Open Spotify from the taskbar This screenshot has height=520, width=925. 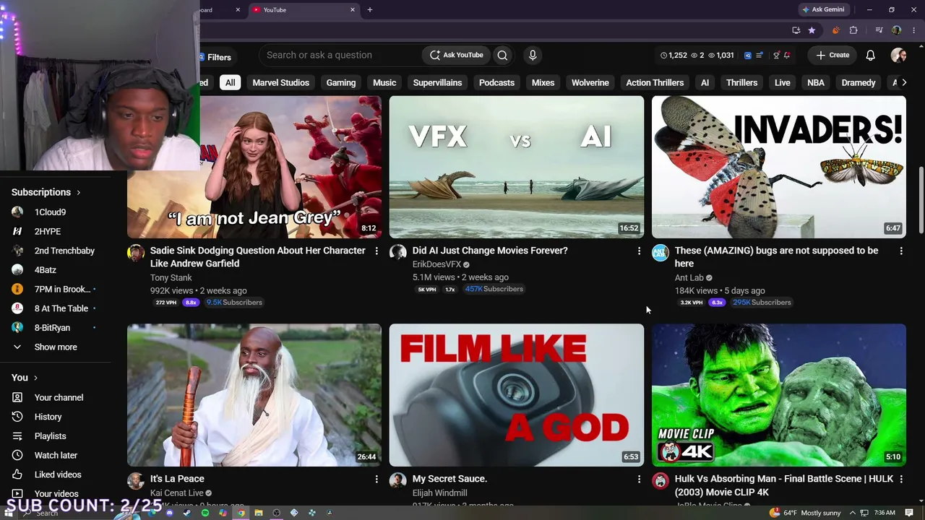(205, 513)
